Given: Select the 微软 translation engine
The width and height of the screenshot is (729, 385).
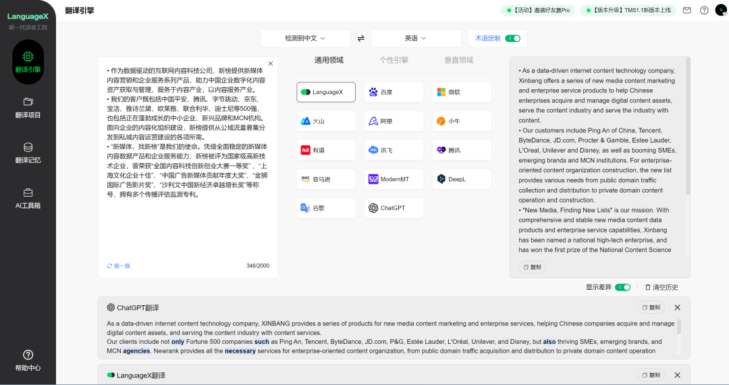Looking at the screenshot, I should pos(462,92).
